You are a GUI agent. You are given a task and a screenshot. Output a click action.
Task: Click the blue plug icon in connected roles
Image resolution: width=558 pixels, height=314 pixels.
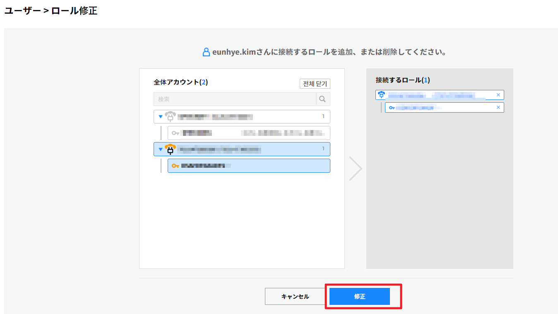coord(382,95)
